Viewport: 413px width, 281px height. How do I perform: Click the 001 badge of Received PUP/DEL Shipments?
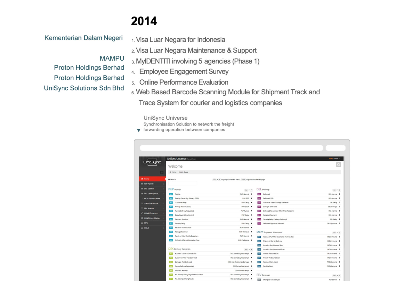(x=259, y=237)
